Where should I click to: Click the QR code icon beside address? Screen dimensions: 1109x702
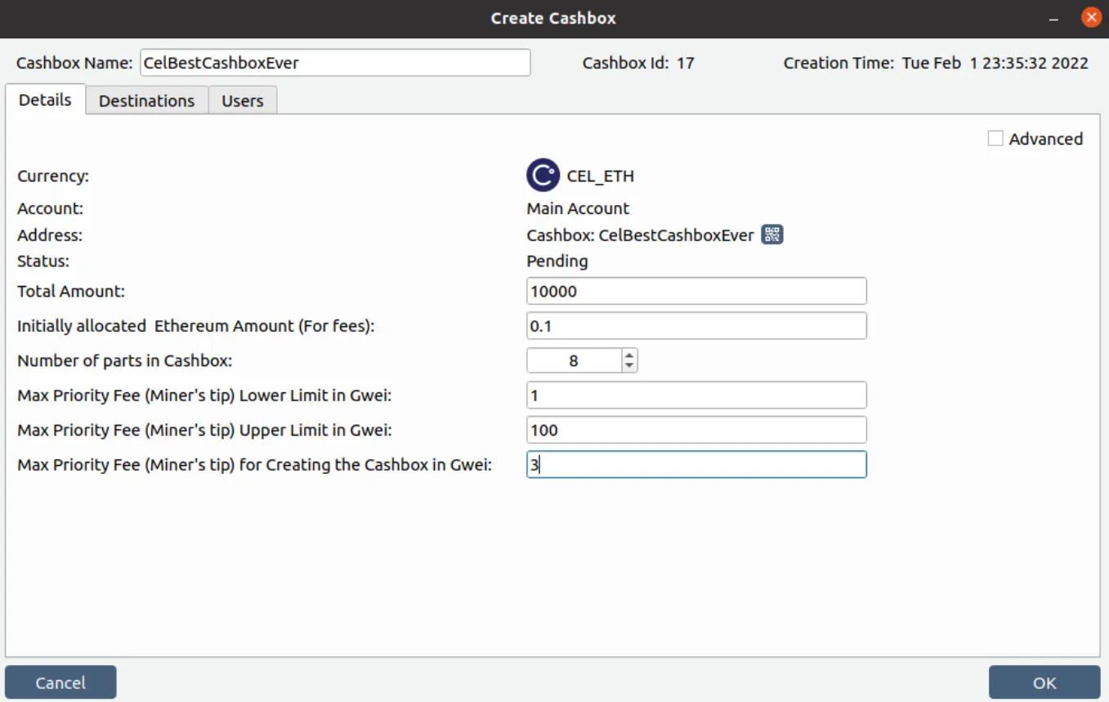[772, 235]
